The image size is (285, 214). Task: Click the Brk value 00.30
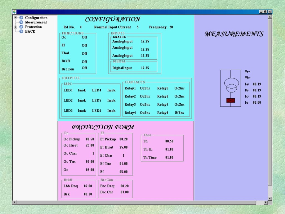pyautogui.click(x=88, y=194)
